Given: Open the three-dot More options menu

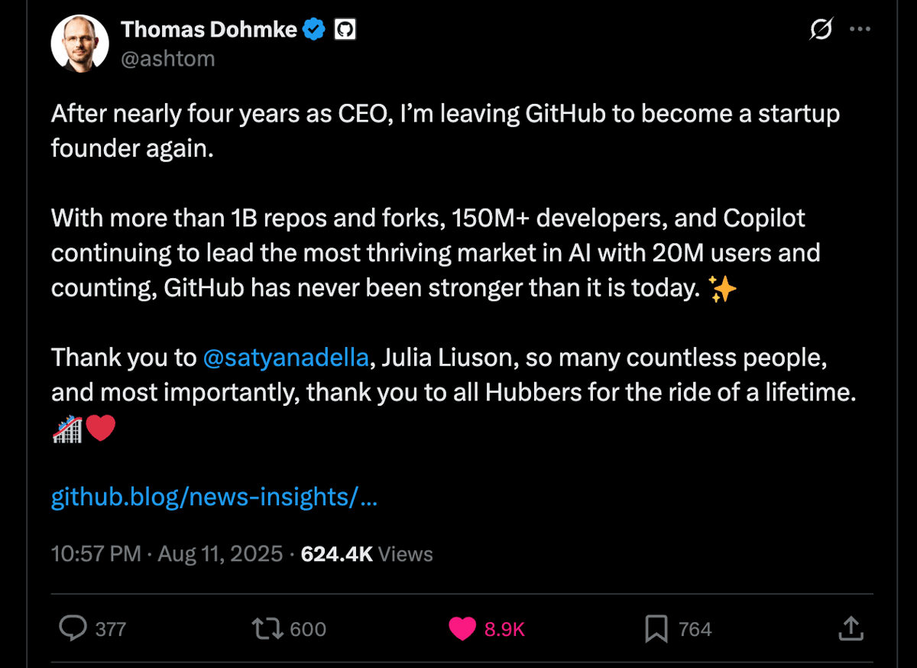Looking at the screenshot, I should 860,30.
